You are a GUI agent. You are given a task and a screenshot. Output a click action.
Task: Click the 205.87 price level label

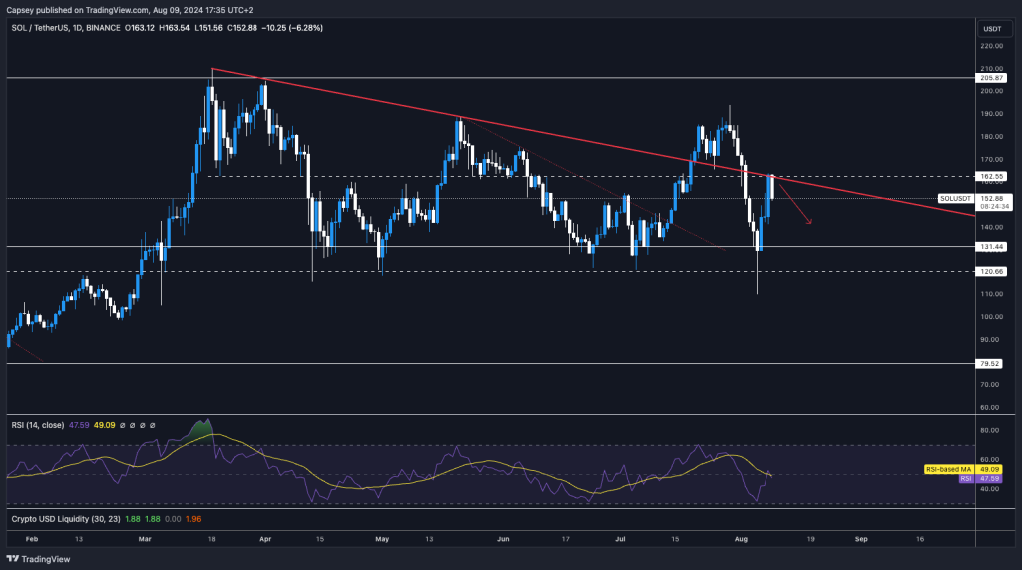coord(991,78)
